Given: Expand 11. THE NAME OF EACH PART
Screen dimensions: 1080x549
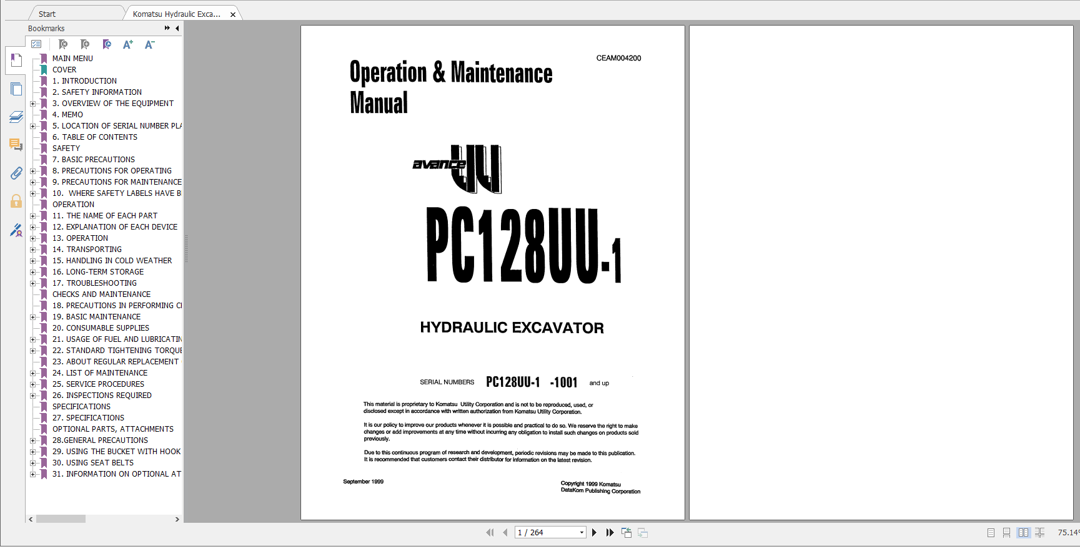Looking at the screenshot, I should pyautogui.click(x=32, y=216).
